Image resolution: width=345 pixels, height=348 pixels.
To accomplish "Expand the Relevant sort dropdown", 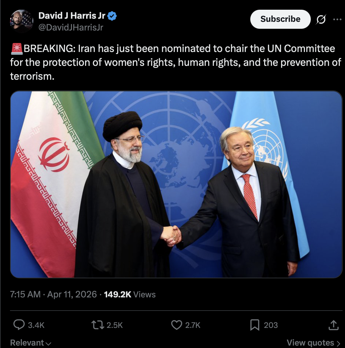I will coord(30,343).
